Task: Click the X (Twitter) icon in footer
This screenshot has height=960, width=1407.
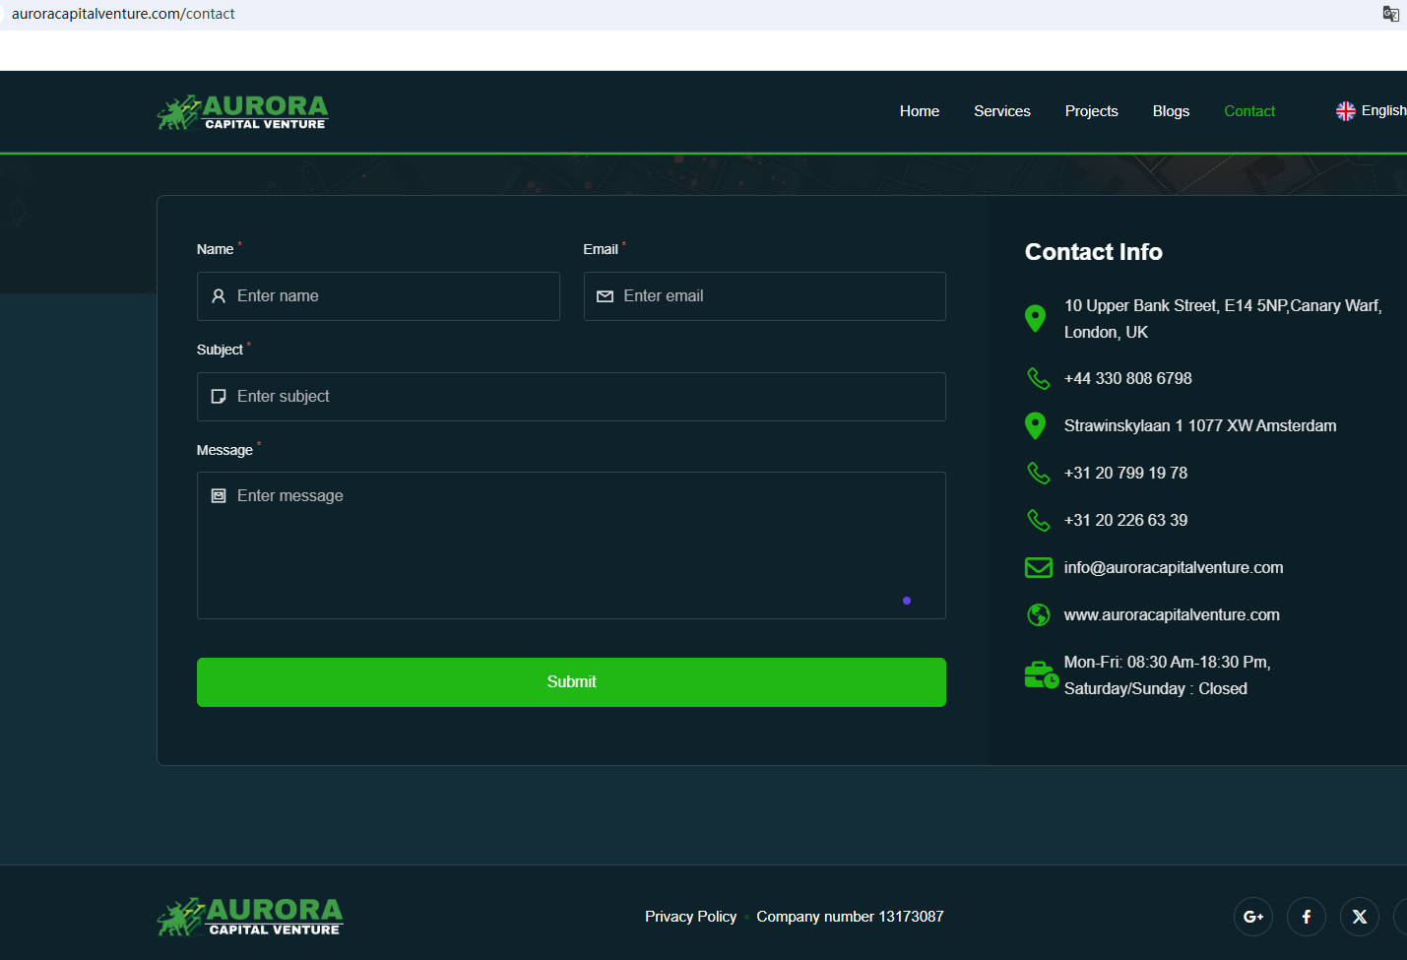Action: pos(1359,917)
